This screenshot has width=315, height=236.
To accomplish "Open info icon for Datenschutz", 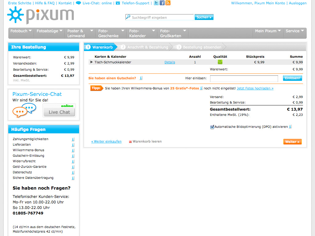I will pyautogui.click(x=73, y=172).
